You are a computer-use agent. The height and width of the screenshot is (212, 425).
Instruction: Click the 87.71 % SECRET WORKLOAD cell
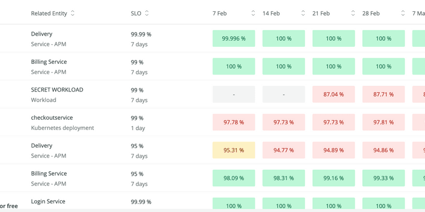coord(383,94)
